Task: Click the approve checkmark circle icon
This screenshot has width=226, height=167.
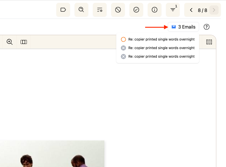Action: click(136, 10)
